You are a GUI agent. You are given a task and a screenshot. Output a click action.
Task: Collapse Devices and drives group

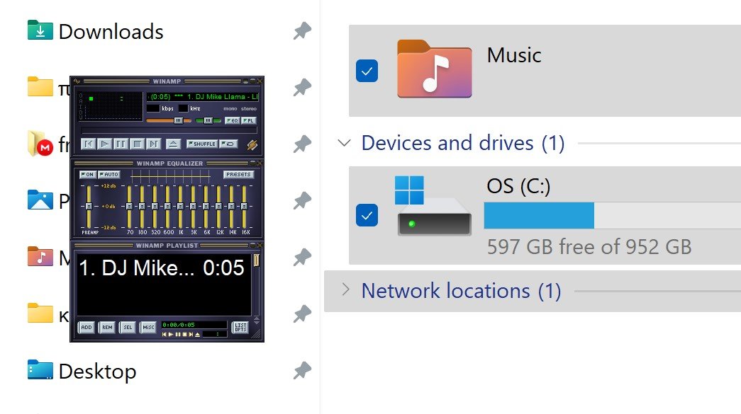(x=345, y=143)
